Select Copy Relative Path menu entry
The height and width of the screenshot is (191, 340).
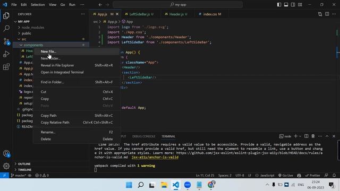(76, 123)
